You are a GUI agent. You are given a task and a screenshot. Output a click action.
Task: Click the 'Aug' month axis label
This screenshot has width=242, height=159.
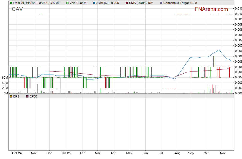tap(177, 153)
